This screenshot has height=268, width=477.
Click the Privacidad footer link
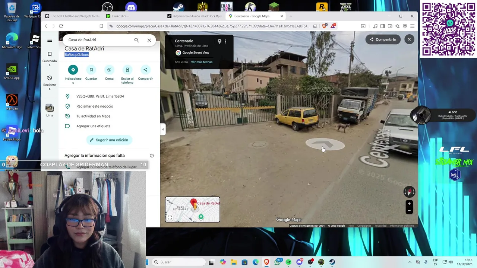click(380, 226)
